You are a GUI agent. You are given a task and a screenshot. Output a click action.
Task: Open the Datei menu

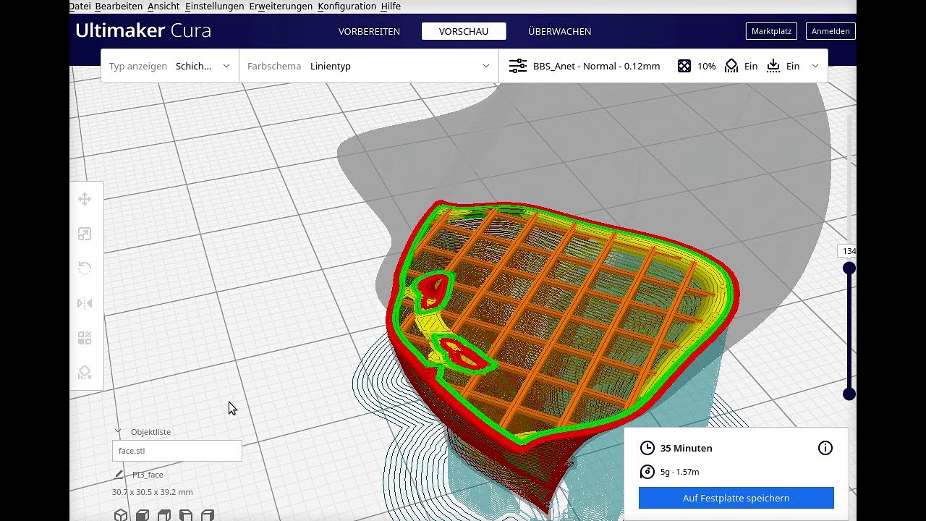click(x=80, y=6)
